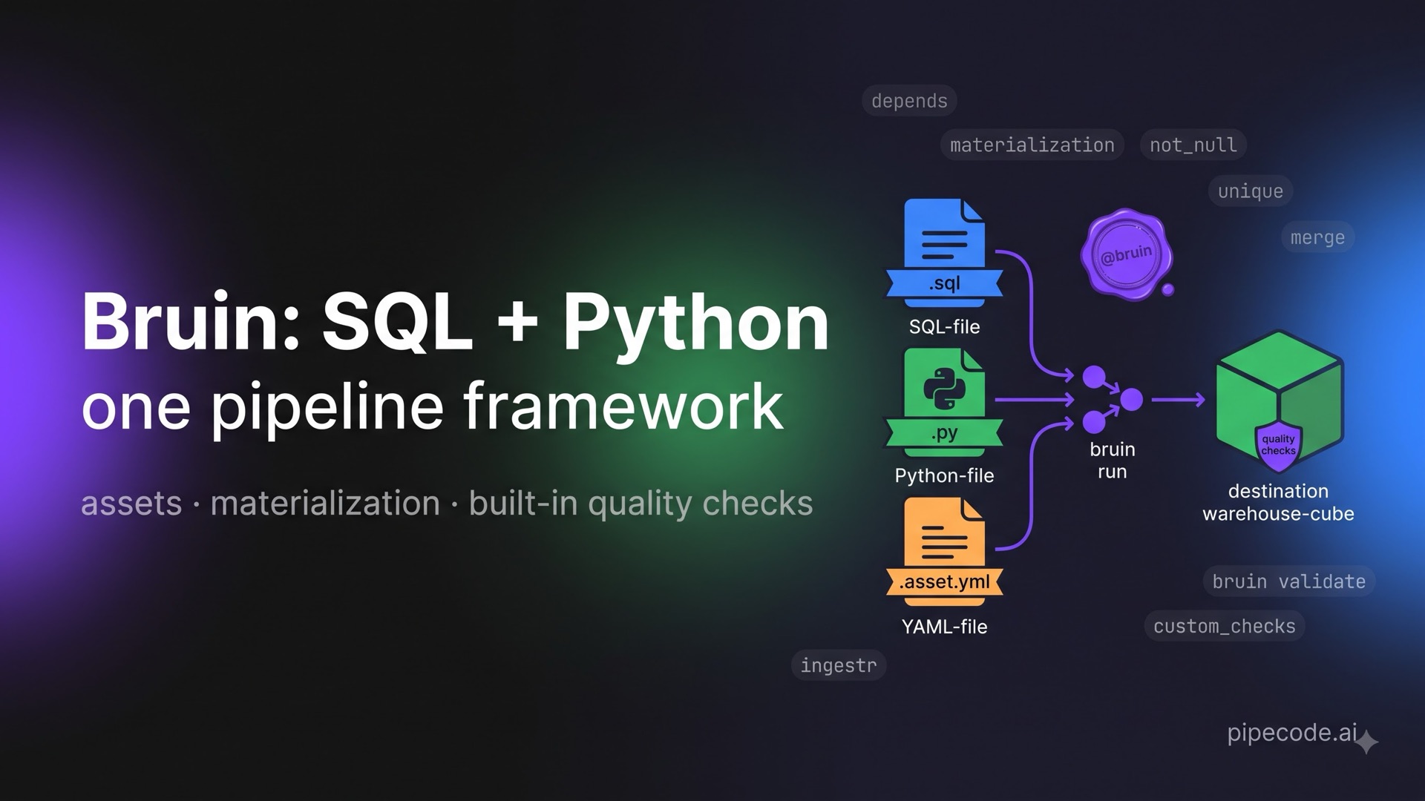Click the blue .sql file icon
1425x801 pixels.
point(944,253)
